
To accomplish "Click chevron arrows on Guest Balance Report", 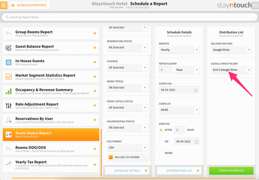I will (95, 48).
